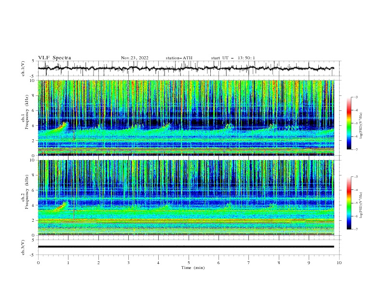Screen dimensions: 382x295
Task: Click the "station=ATH" header label
Action: pyautogui.click(x=179, y=58)
